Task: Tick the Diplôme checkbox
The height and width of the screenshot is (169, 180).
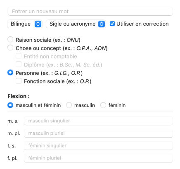Action: tap(19, 64)
